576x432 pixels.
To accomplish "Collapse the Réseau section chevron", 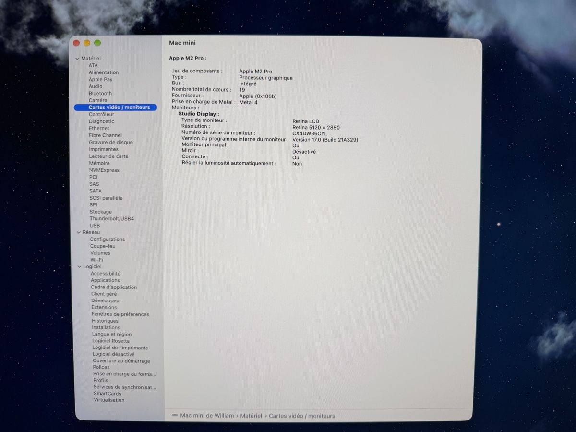I will tap(79, 232).
